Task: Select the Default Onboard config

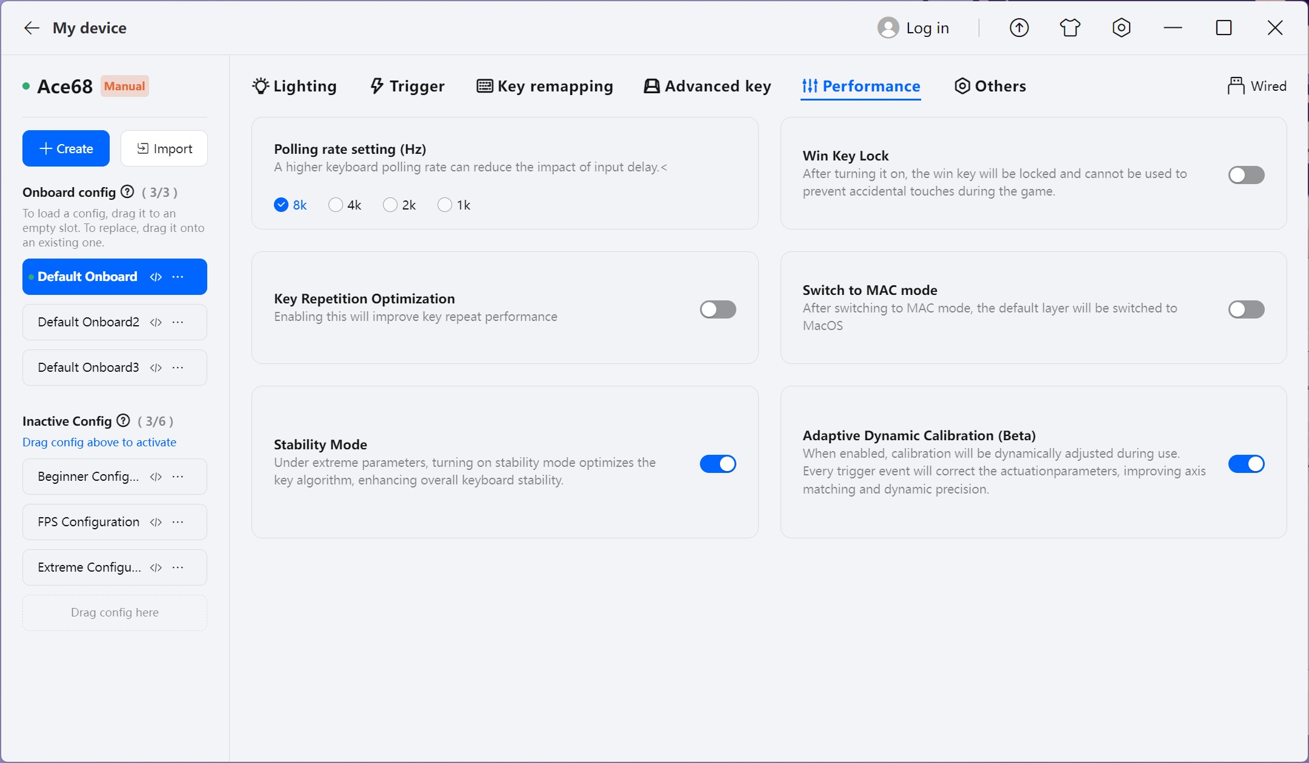Action: point(115,277)
